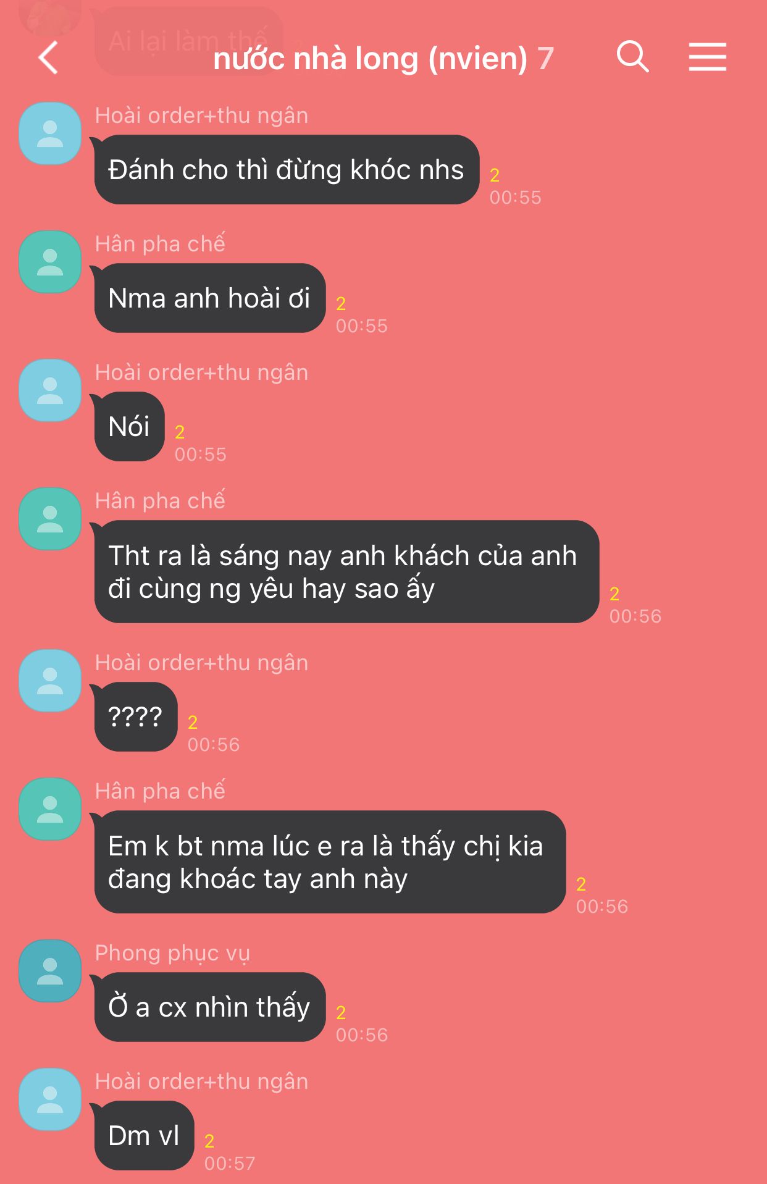Tap the 'Ờ a cx nhìn thấy' bubble
The image size is (767, 1184).
[209, 1007]
